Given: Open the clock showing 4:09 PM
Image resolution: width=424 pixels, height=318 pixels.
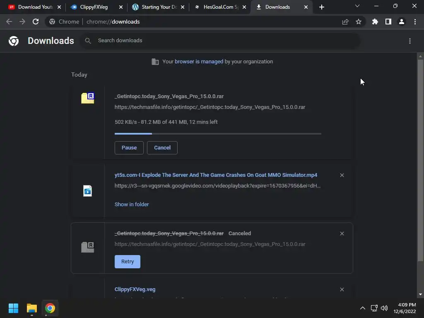Looking at the screenshot, I should 405,308.
